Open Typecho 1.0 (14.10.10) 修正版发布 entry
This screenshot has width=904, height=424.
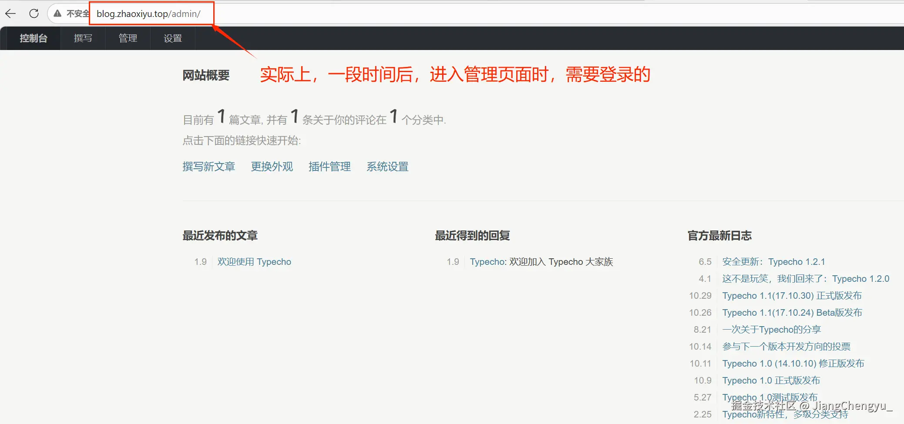point(793,364)
